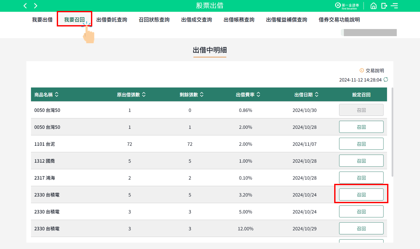The height and width of the screenshot is (249, 420).
Task: Open the 出借委託查詢 tab
Action: (112, 20)
